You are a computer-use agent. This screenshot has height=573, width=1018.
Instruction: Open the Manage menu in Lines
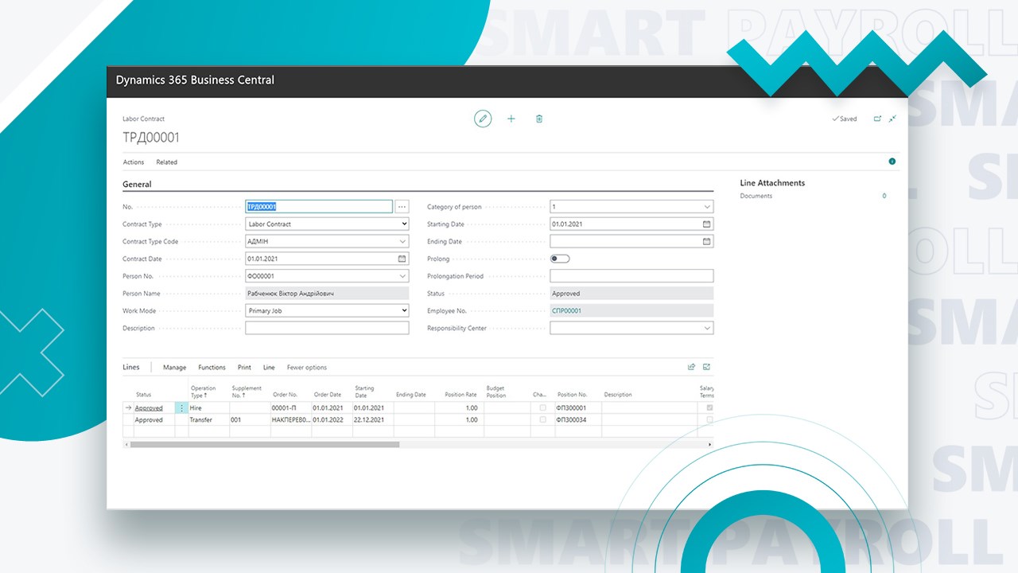click(x=174, y=368)
